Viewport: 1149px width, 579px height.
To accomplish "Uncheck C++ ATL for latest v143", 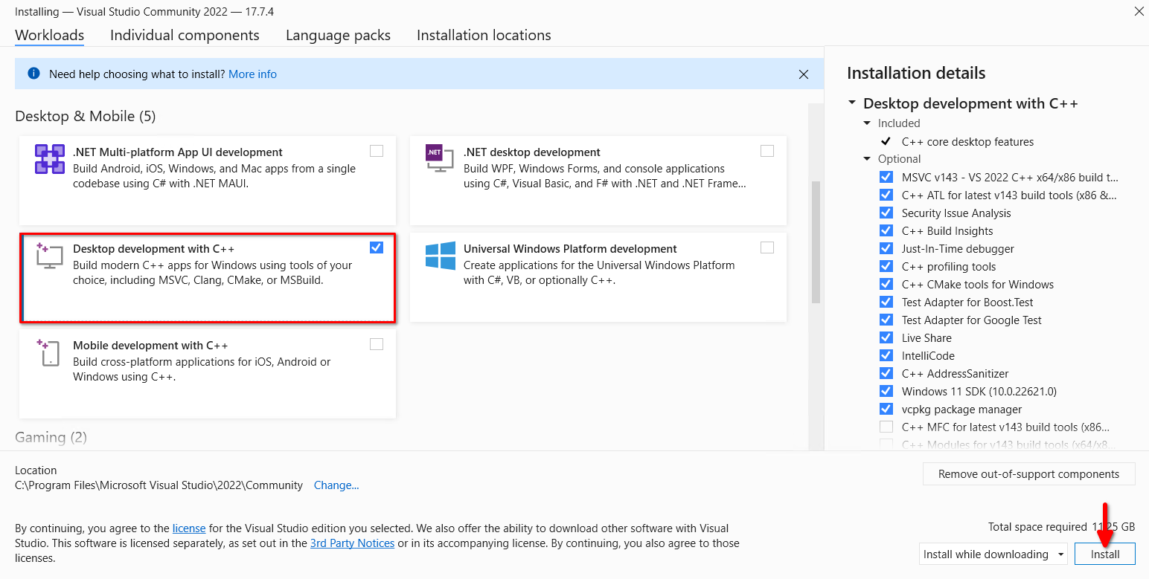I will coord(886,195).
